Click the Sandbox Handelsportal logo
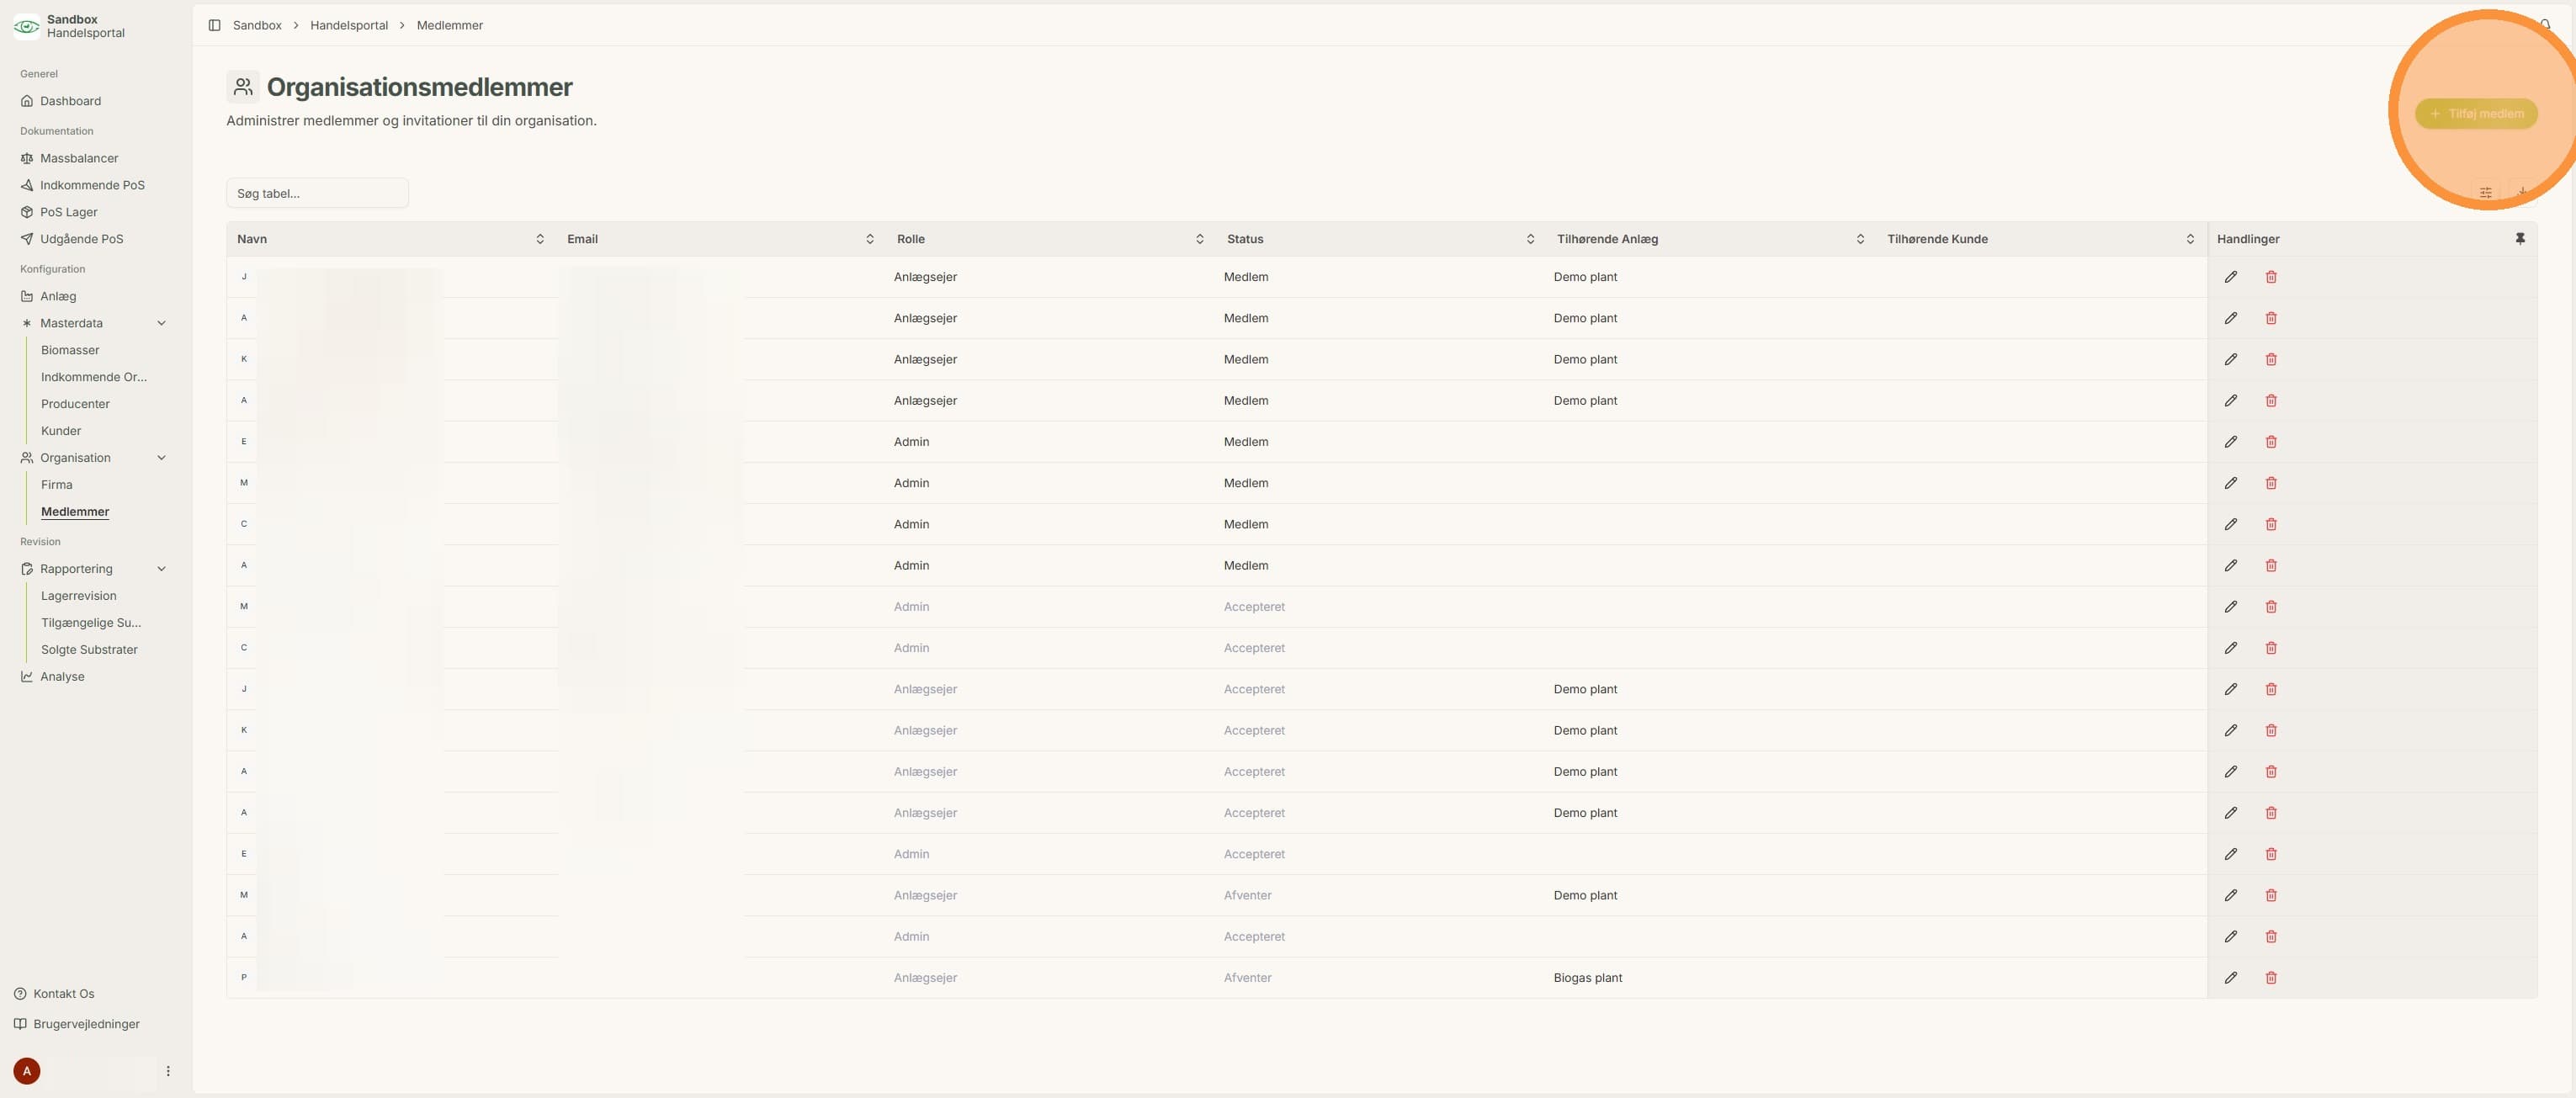This screenshot has width=2576, height=1098. click(x=27, y=26)
